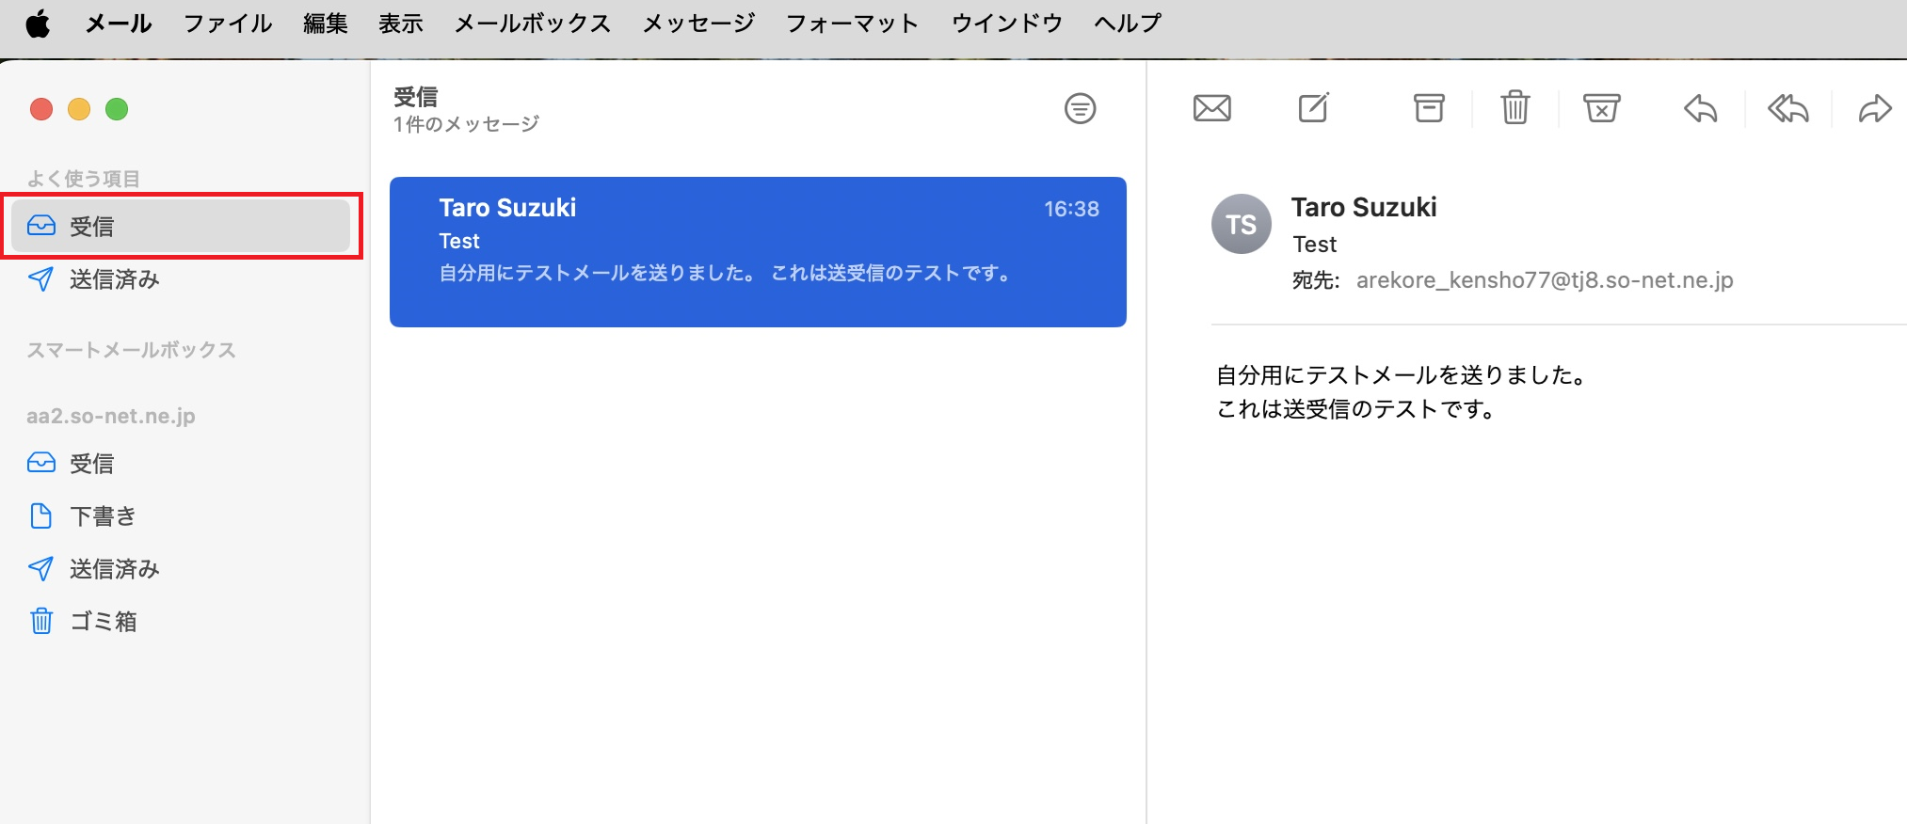Reply to Taro Suzuki's message
The width and height of the screenshot is (1907, 824).
point(1700,109)
